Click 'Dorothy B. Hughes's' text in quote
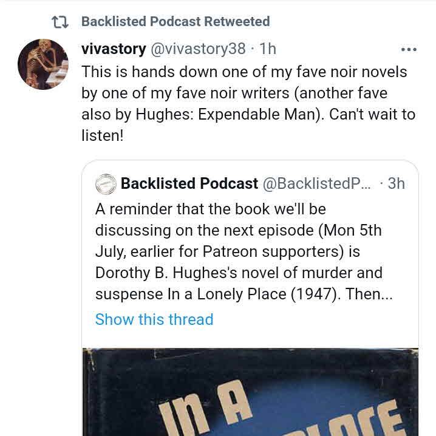This screenshot has height=436, width=436. pos(166,273)
